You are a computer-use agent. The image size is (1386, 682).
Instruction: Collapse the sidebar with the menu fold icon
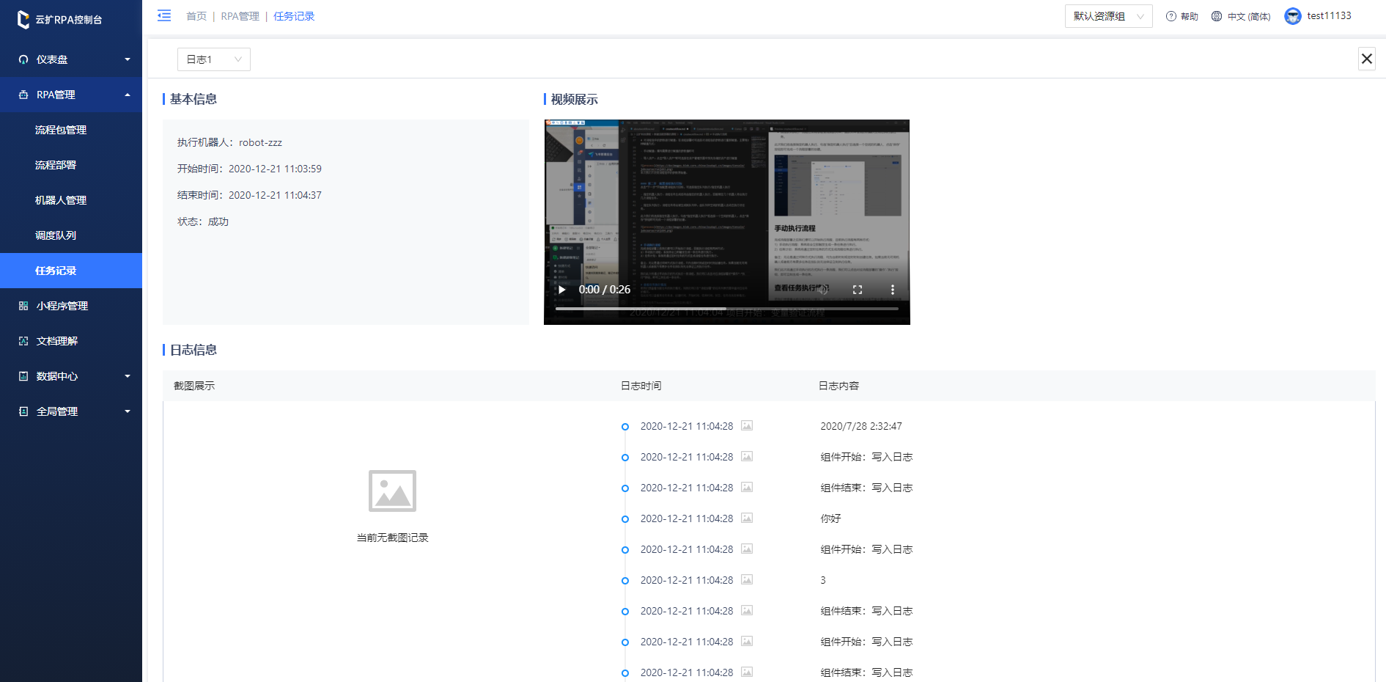(x=164, y=15)
